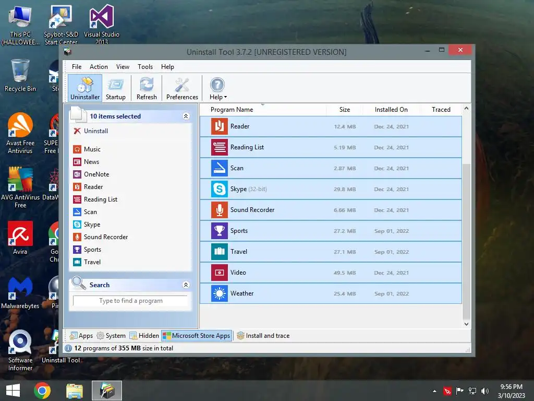534x401 pixels.
Task: Click the Video row size '49.5 MB'
Action: click(x=345, y=273)
